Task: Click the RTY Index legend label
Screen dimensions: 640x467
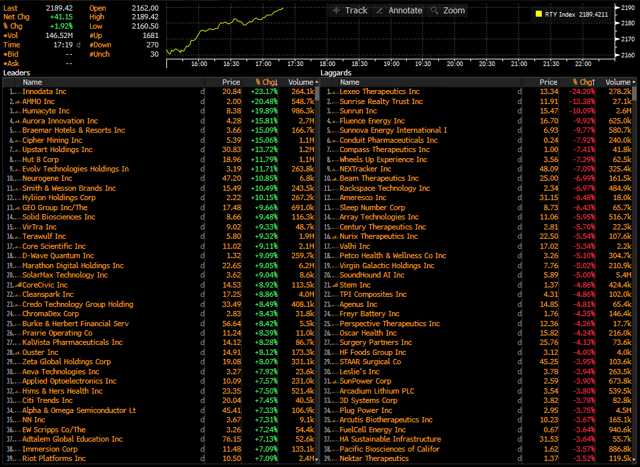Action: click(560, 14)
